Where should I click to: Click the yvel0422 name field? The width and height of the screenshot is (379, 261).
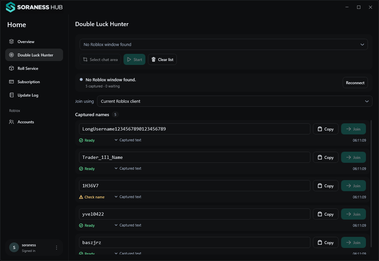pos(195,214)
